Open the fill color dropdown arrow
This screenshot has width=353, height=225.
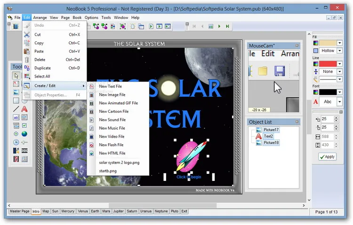pyautogui.click(x=339, y=43)
